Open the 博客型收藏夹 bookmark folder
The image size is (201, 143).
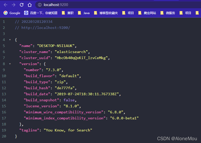(106, 13)
